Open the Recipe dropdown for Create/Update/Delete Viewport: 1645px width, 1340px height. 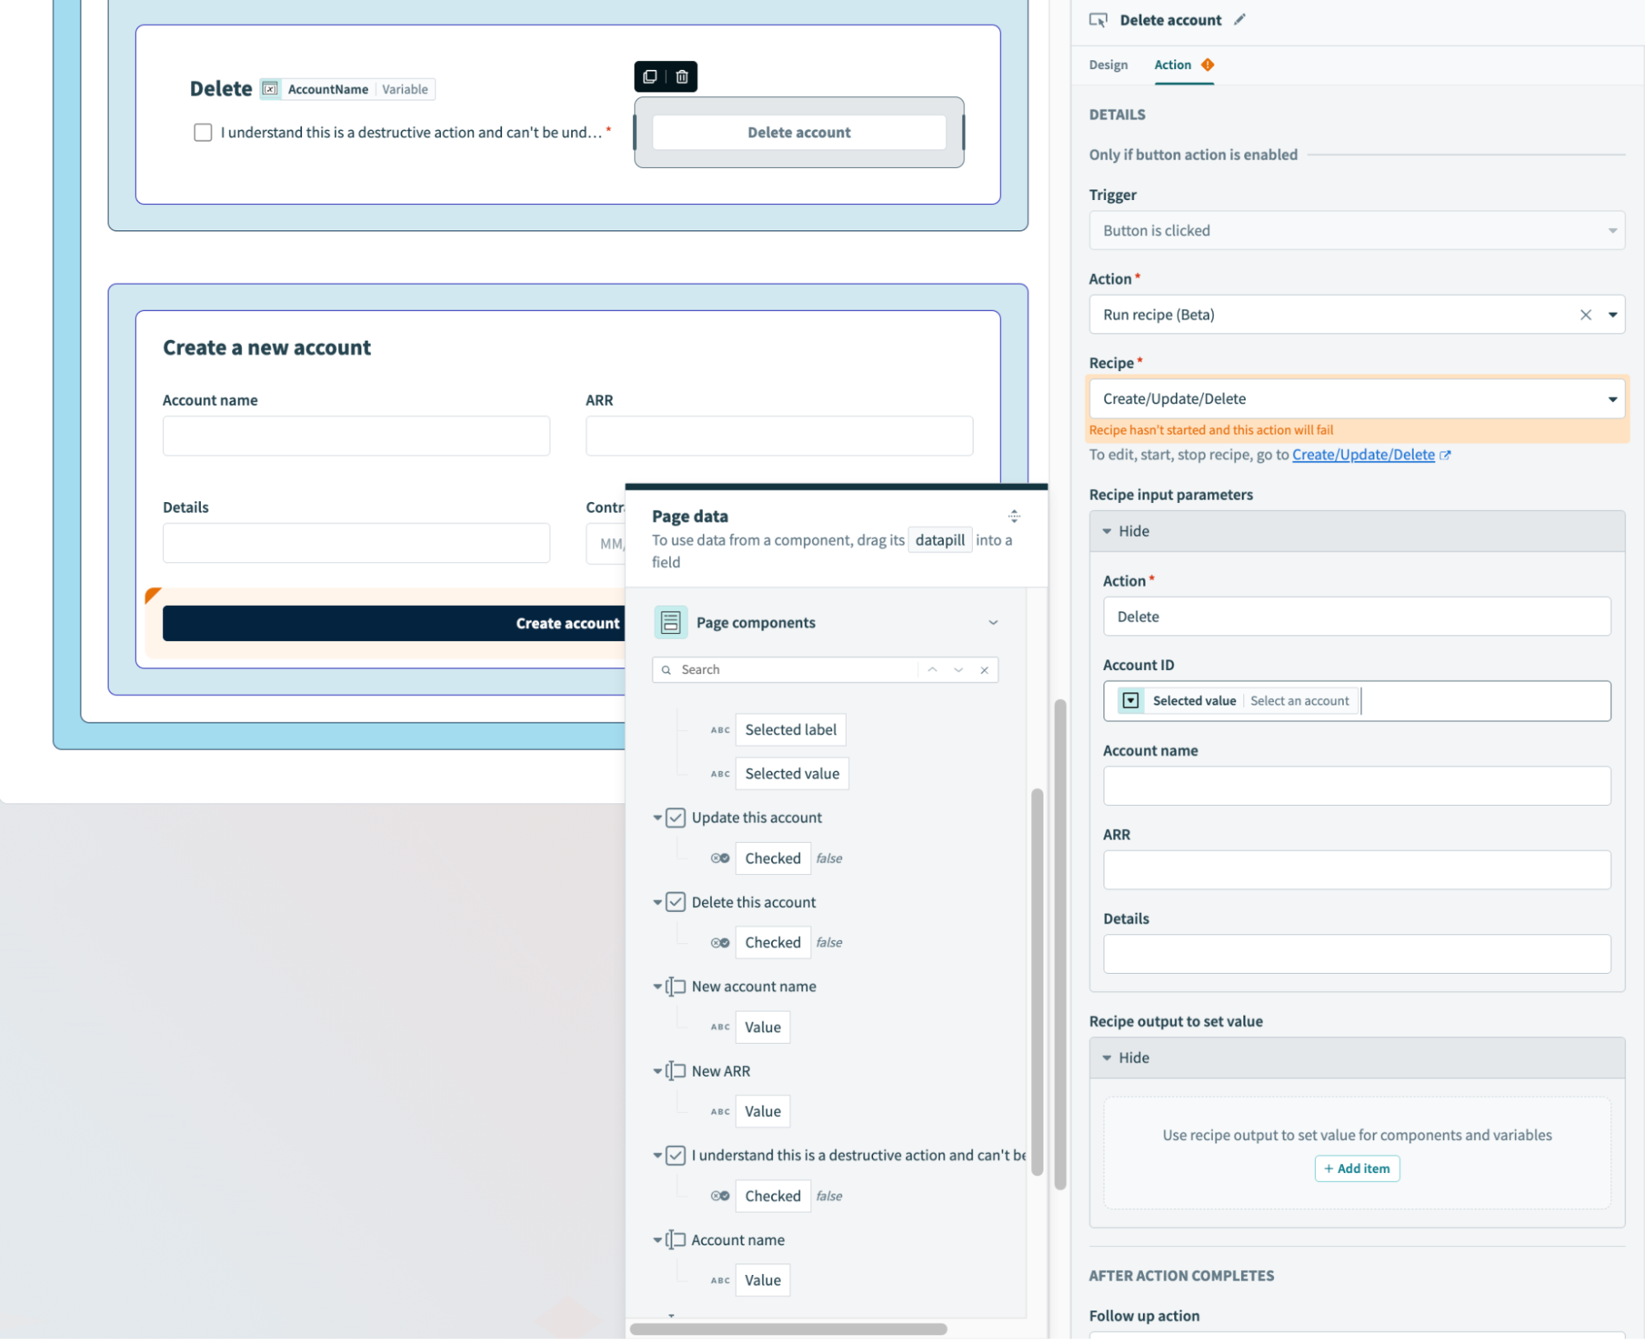(1612, 398)
